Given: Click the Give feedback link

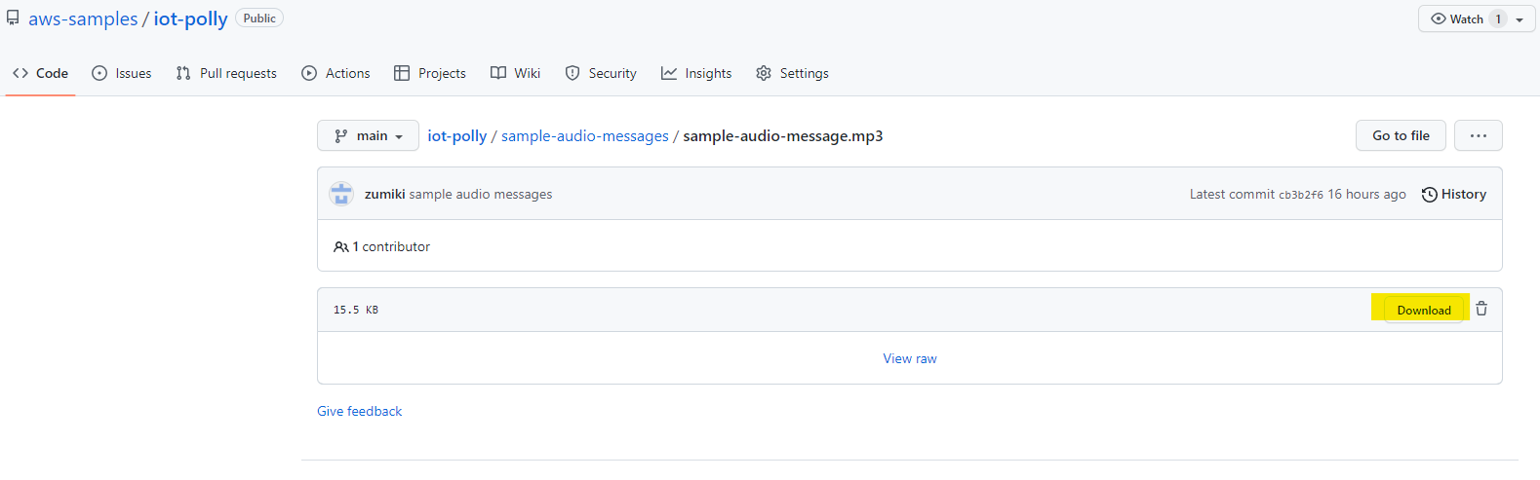Looking at the screenshot, I should pos(359,411).
